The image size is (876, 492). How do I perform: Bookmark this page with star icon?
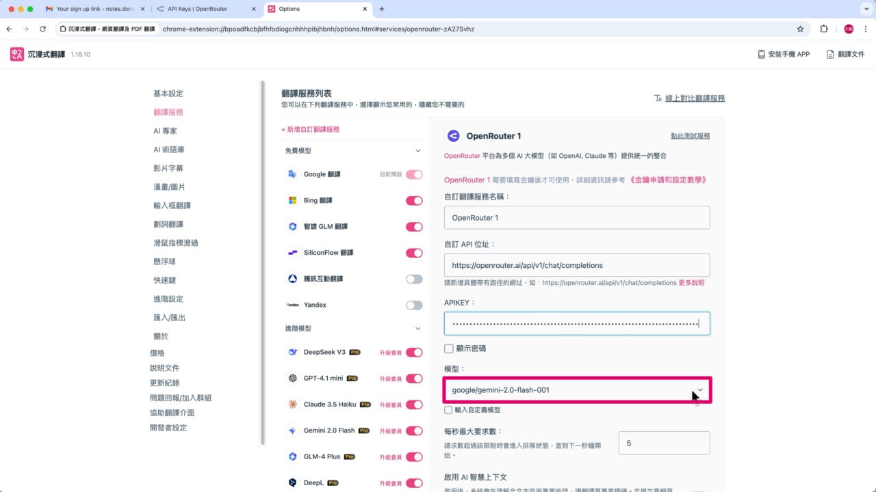click(x=800, y=29)
